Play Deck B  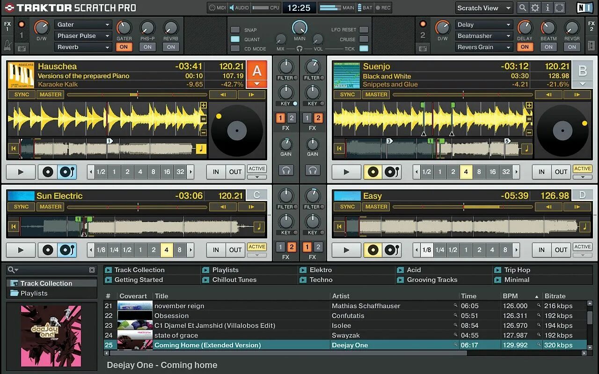pyautogui.click(x=346, y=172)
